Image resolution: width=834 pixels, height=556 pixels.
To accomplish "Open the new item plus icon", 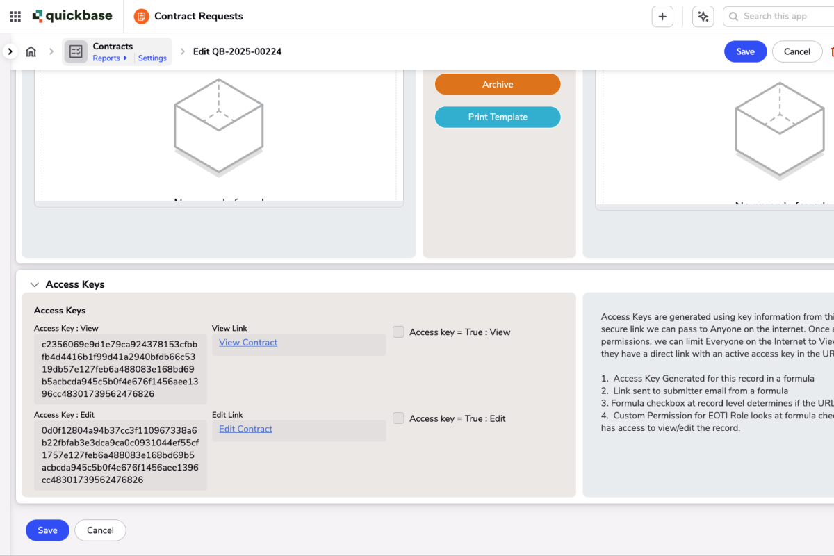I will click(662, 16).
